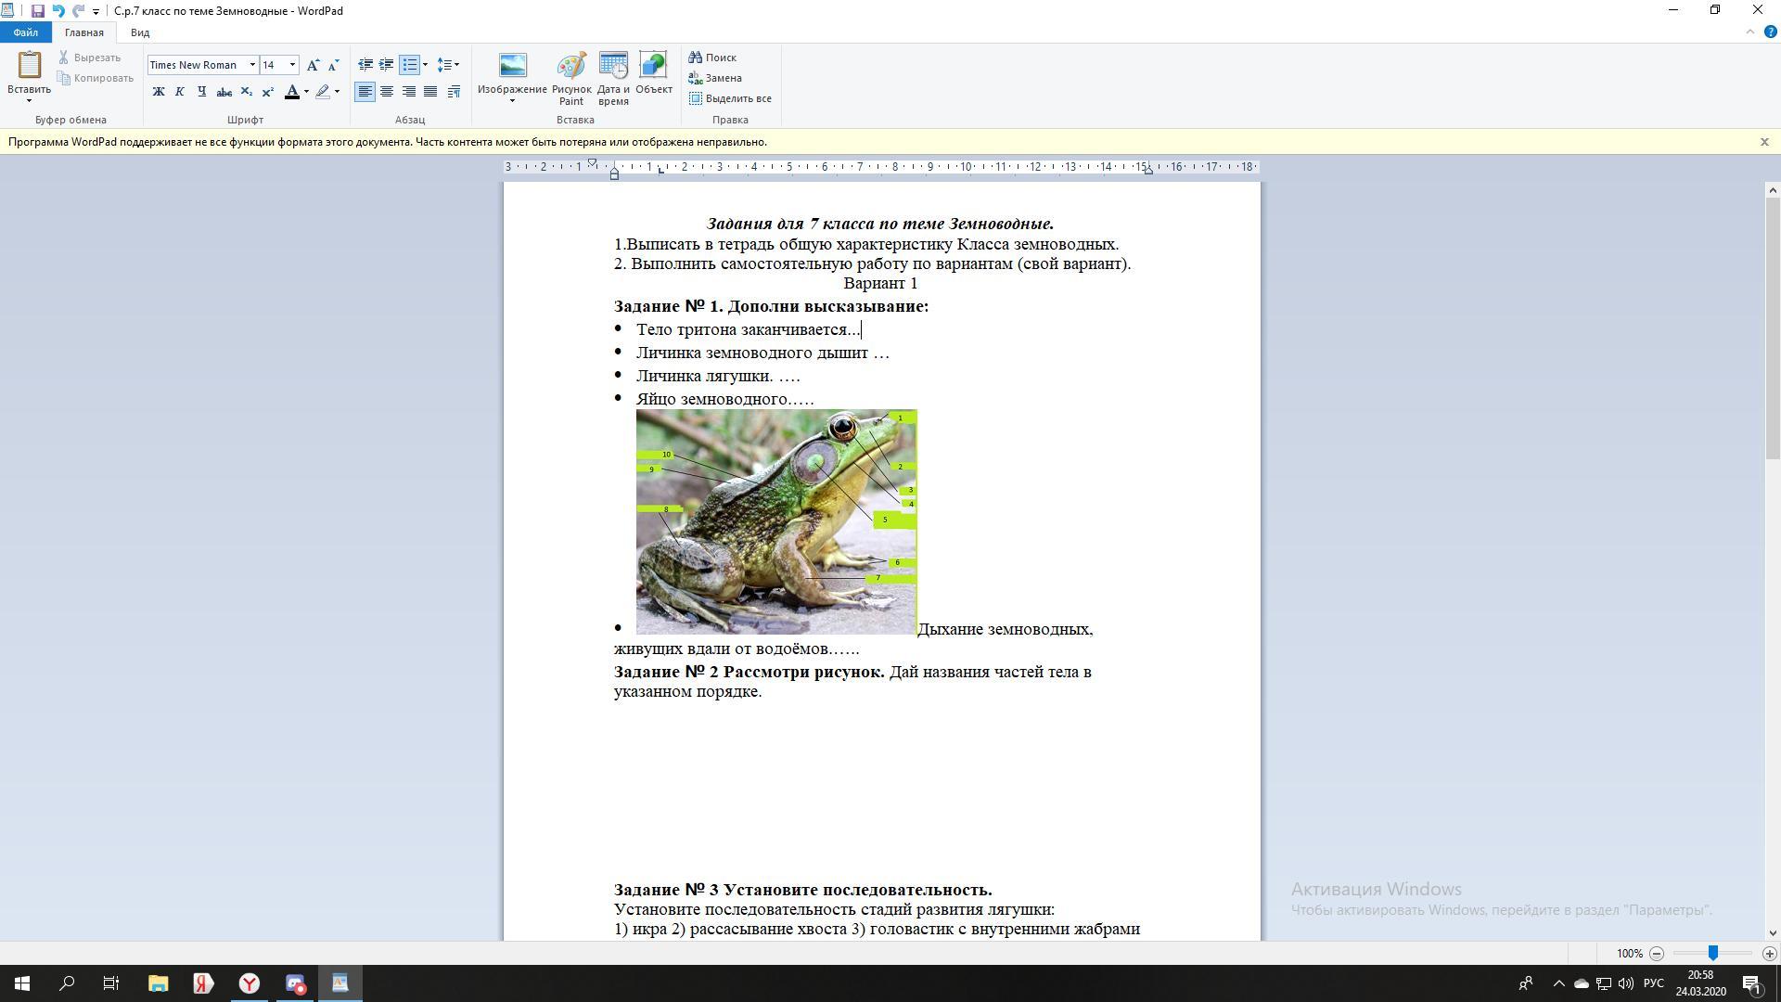Increase font size with grow button

[313, 65]
